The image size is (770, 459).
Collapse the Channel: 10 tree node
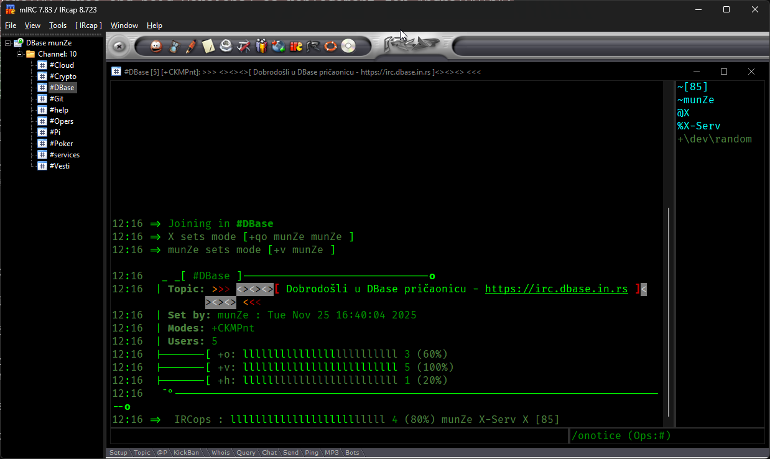point(20,53)
